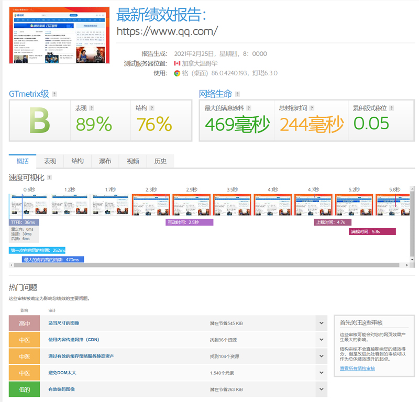The image size is (419, 402).
Task: Click the 469毫秒 value
Action: click(x=237, y=124)
